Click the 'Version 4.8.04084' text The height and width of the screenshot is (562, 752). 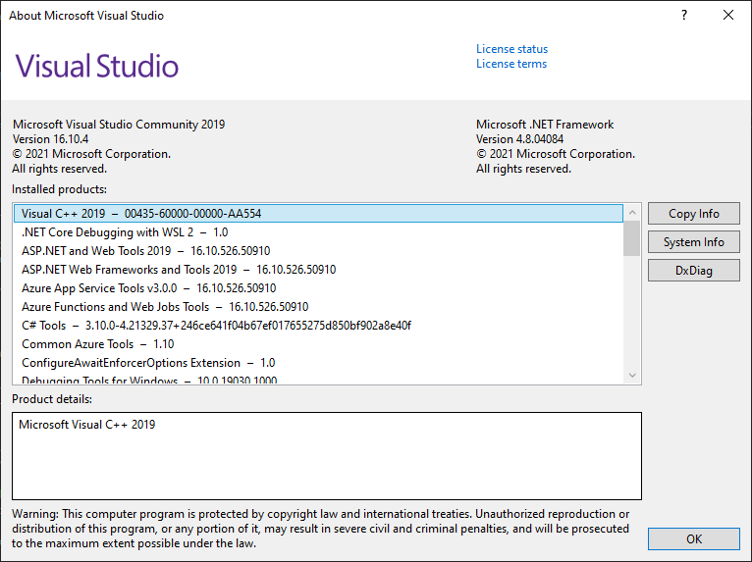519,139
